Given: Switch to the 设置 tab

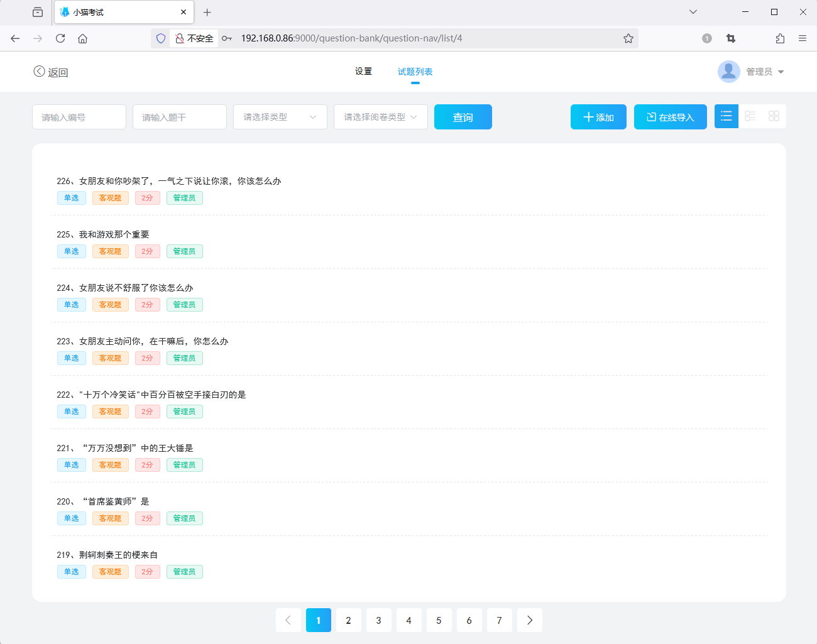Looking at the screenshot, I should point(363,71).
